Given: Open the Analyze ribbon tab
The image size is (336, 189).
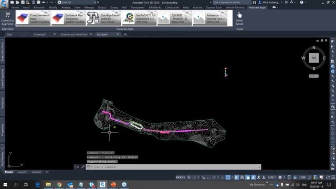Looking at the screenshot, I should (x=66, y=7).
